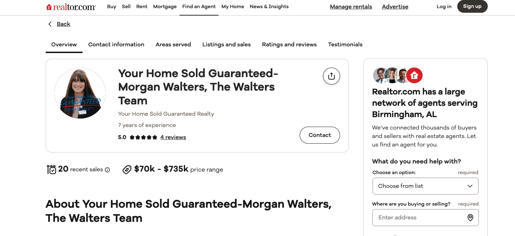Open the Find an Agent menu
This screenshot has height=236, width=515.
[x=199, y=6]
